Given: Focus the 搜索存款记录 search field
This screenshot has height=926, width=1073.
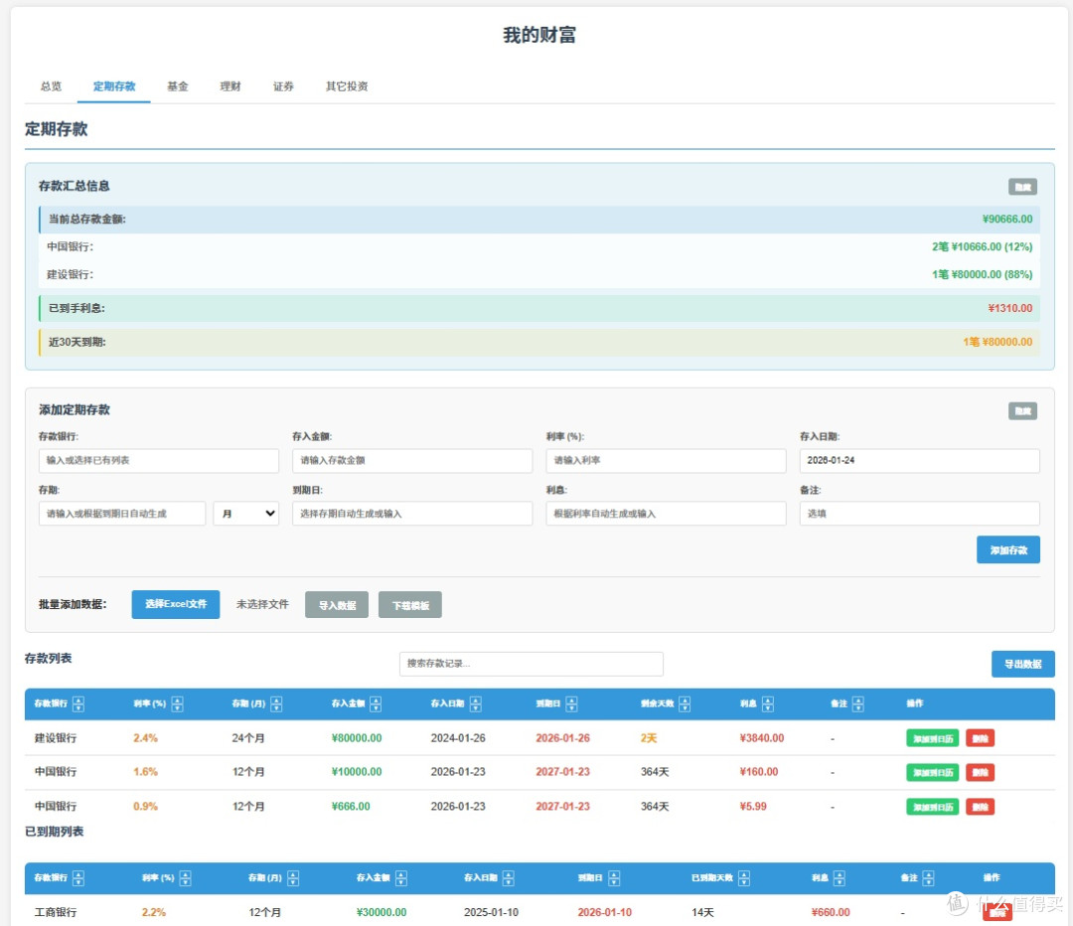Looking at the screenshot, I should 531,664.
